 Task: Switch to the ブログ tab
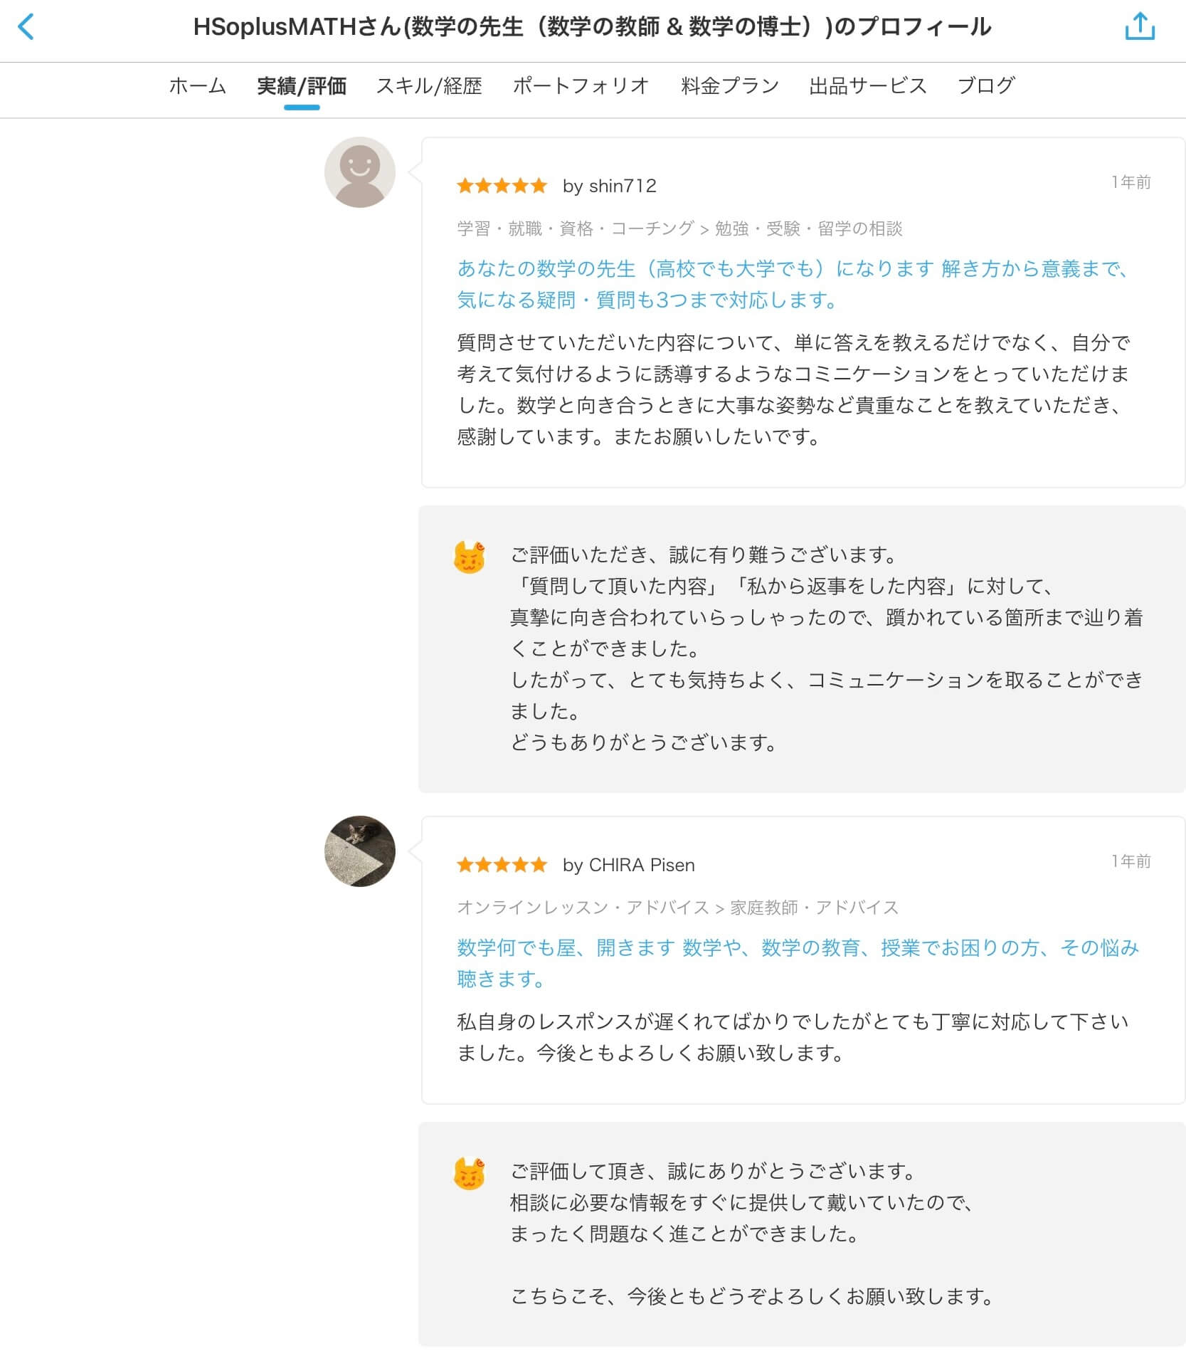pyautogui.click(x=985, y=86)
